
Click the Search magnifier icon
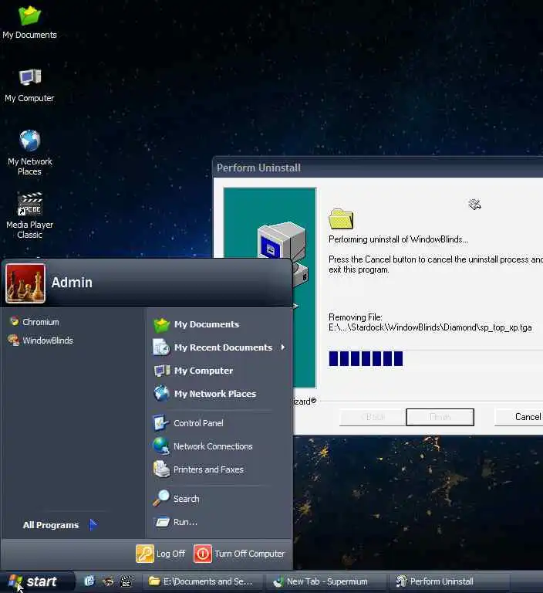(x=161, y=498)
